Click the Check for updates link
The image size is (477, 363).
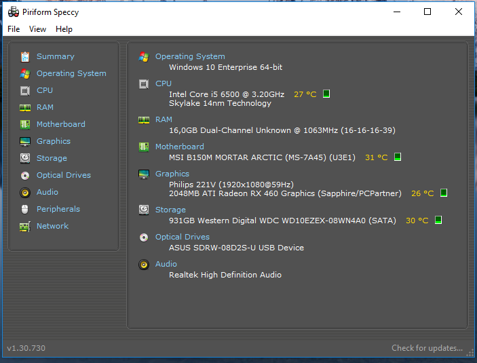click(427, 348)
